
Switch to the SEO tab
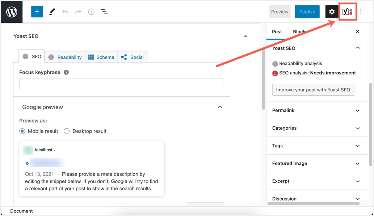point(32,56)
